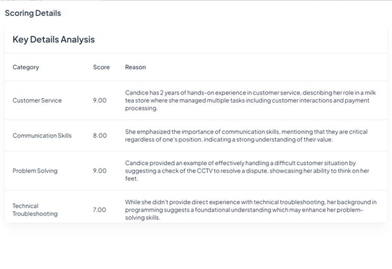Click the 9.00 score for Customer Service
The height and width of the screenshot is (269, 392).
(100, 101)
